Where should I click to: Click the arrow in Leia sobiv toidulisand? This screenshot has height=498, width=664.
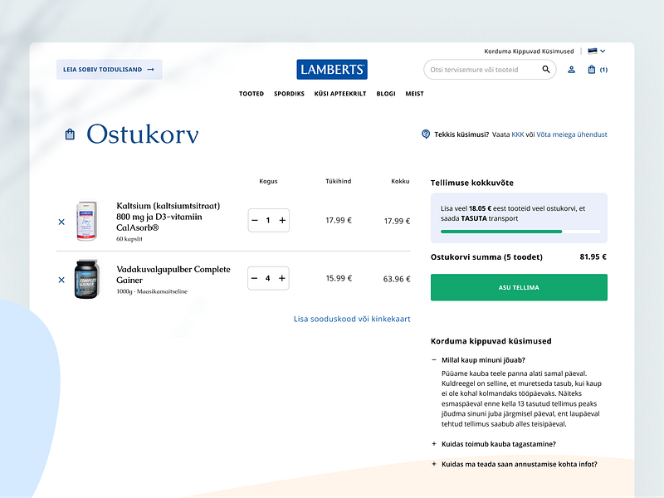pyautogui.click(x=150, y=70)
